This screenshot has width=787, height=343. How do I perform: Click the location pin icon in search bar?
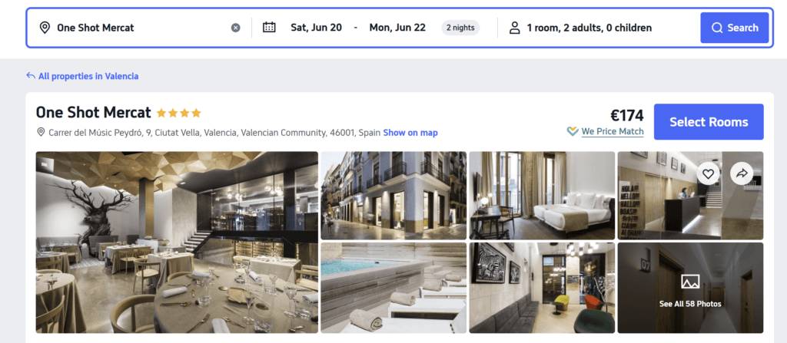click(x=44, y=28)
